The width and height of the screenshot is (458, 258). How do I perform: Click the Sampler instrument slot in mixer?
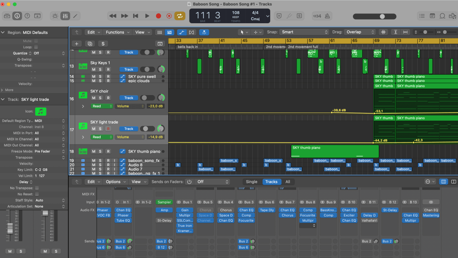(x=164, y=202)
